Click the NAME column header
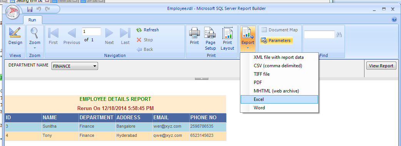Screen dimensions: 401x146 point(60,118)
